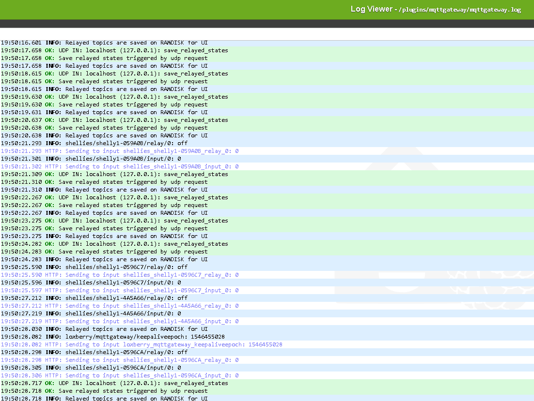The image size is (534, 401).
Task: Select the loxberry keepaliveepoch INFO line
Action: (136, 337)
